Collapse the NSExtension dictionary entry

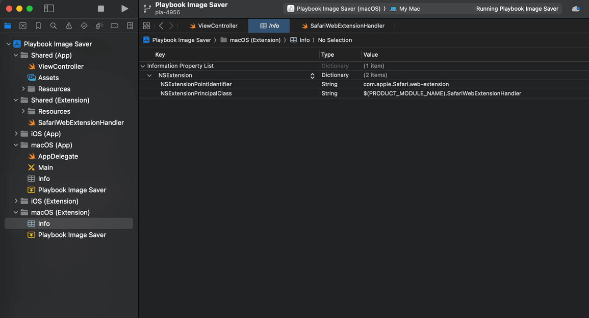click(149, 75)
